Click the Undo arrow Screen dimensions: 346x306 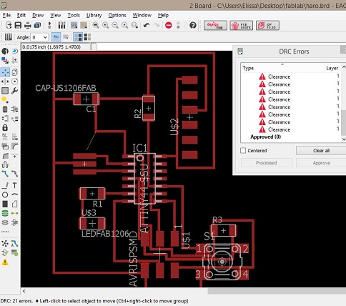[x=147, y=25]
